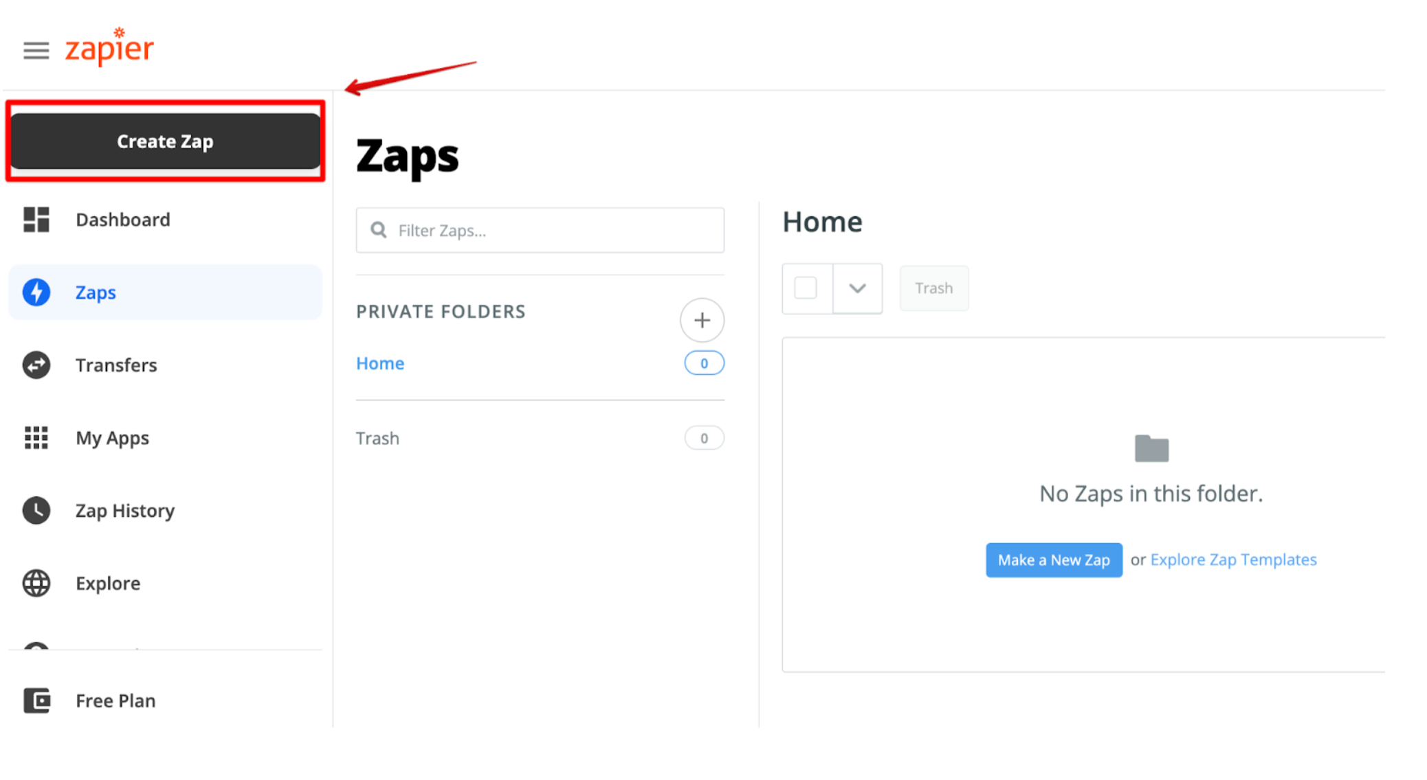This screenshot has width=1427, height=780.
Task: Add a new private folder
Action: click(702, 320)
